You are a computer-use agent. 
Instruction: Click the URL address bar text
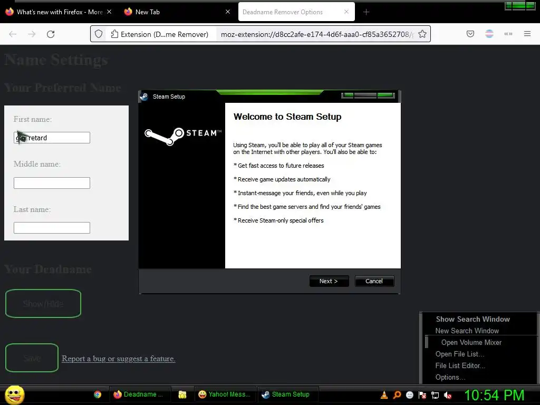point(316,34)
